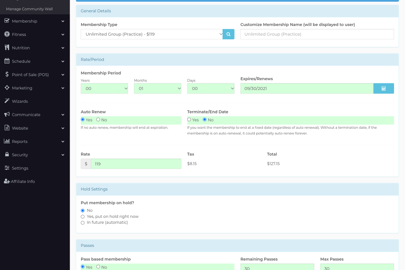The image size is (405, 270).
Task: Click the Settings sliders icon
Action: click(7, 168)
